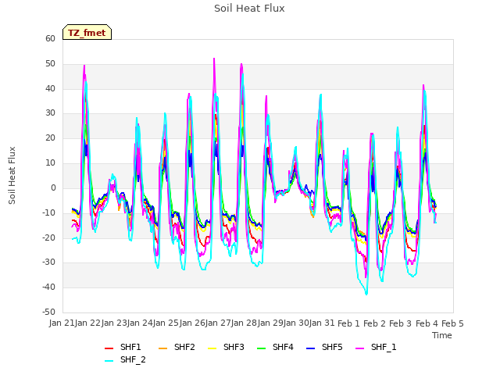The width and height of the screenshot is (500, 375).
Task: Toggle the SHF4 legend entry
Action: coord(275,347)
